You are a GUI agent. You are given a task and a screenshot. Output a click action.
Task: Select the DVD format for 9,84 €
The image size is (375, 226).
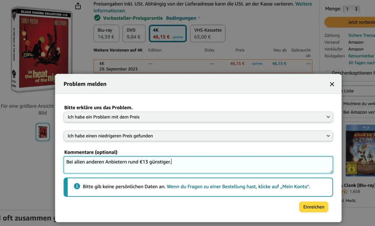134,33
